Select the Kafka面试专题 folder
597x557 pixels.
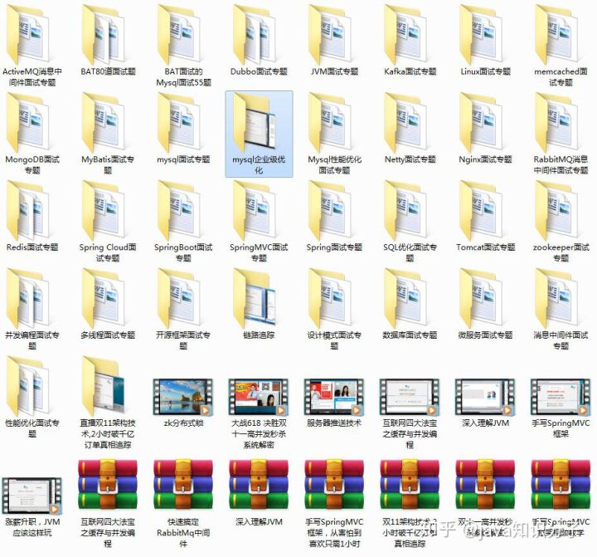point(410,36)
